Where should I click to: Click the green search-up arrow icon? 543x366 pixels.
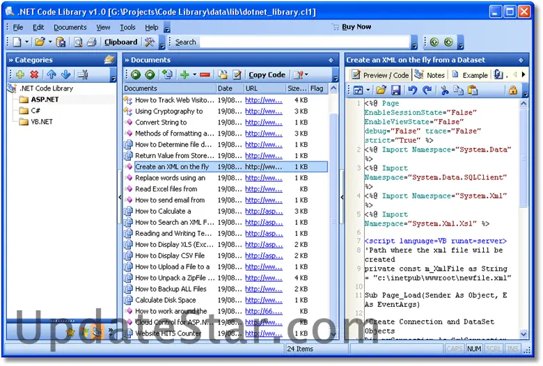point(434,42)
